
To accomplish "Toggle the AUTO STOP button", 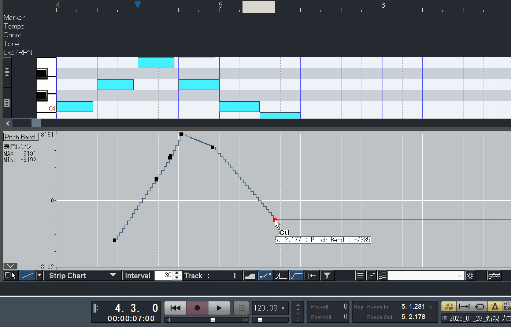I will pos(449,307).
